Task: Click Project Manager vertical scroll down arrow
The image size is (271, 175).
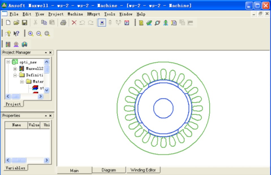Action: point(47,90)
